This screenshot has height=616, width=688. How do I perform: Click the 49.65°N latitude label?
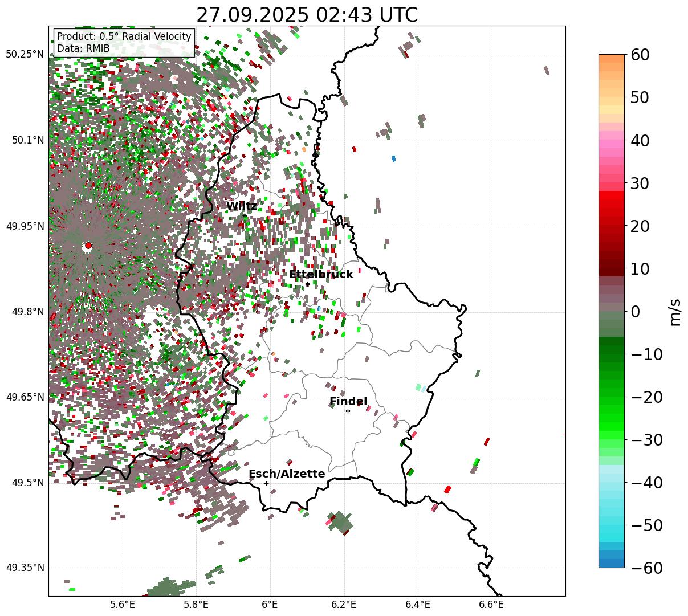pos(25,397)
